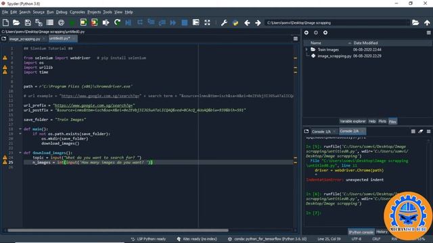Viewport: 433px width, 243px height.
Task: Click console Browse tabs icon
Action: [x=306, y=132]
